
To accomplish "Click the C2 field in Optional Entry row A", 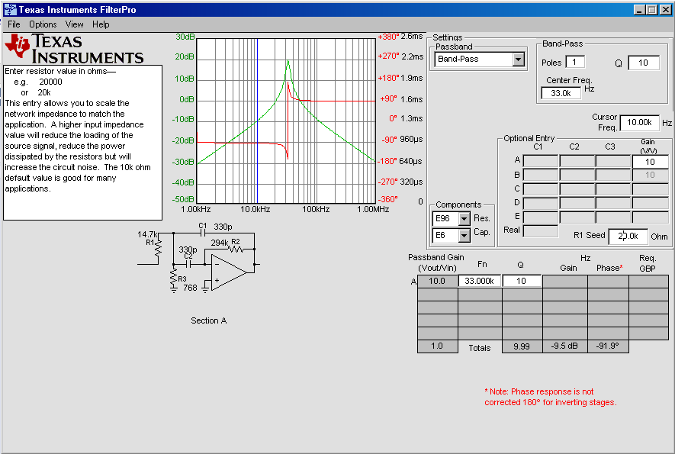I will [x=577, y=162].
